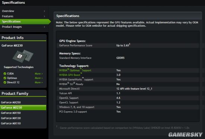This screenshot has width=205, height=139.
Task: Expand the Product Images chevron arrow
Action: (44, 27)
